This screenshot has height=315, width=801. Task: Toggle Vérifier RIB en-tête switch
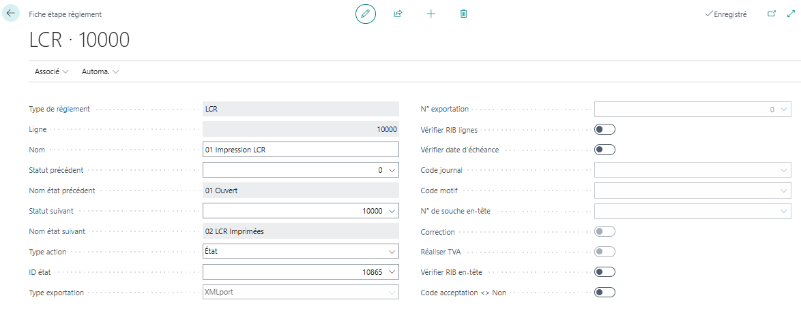click(605, 272)
